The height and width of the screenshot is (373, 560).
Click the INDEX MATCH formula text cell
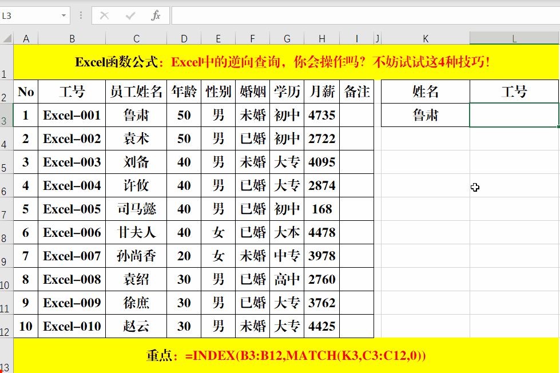(287, 355)
